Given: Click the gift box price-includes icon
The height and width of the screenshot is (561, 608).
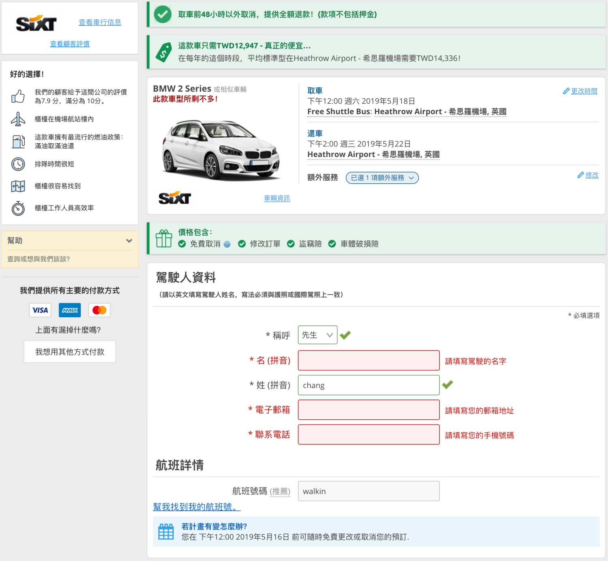Looking at the screenshot, I should [x=164, y=238].
